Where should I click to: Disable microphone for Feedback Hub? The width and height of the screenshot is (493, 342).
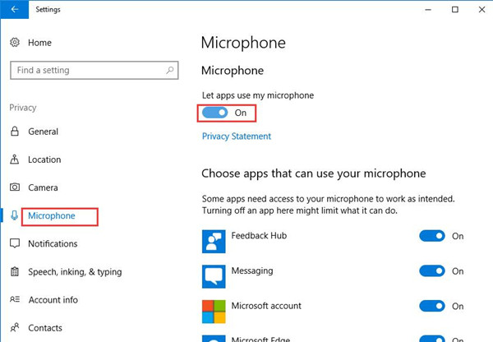pyautogui.click(x=432, y=236)
